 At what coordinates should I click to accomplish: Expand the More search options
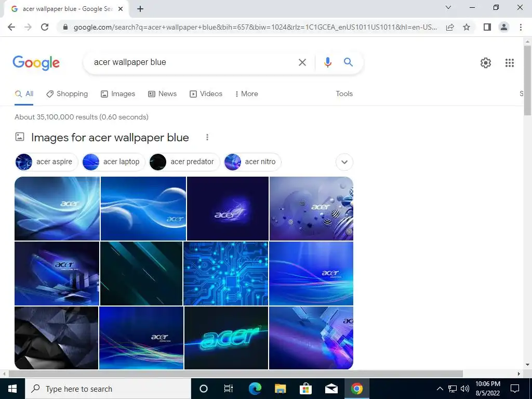pyautogui.click(x=246, y=94)
